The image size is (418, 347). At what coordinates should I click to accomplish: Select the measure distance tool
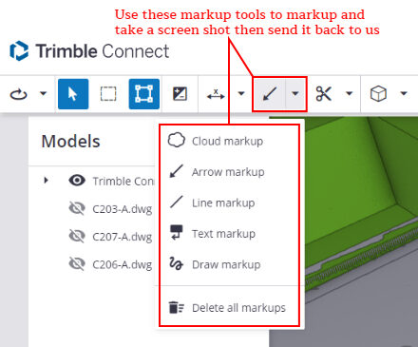tap(216, 94)
